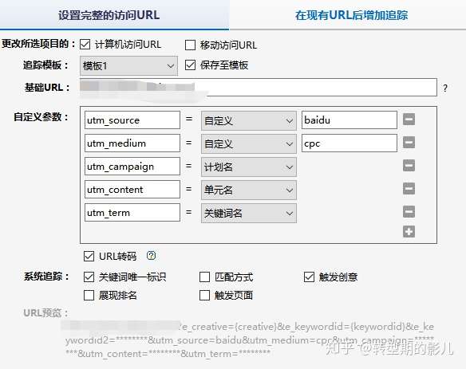Click the baidu value field
Image resolution: width=466 pixels, height=369 pixels.
[349, 120]
